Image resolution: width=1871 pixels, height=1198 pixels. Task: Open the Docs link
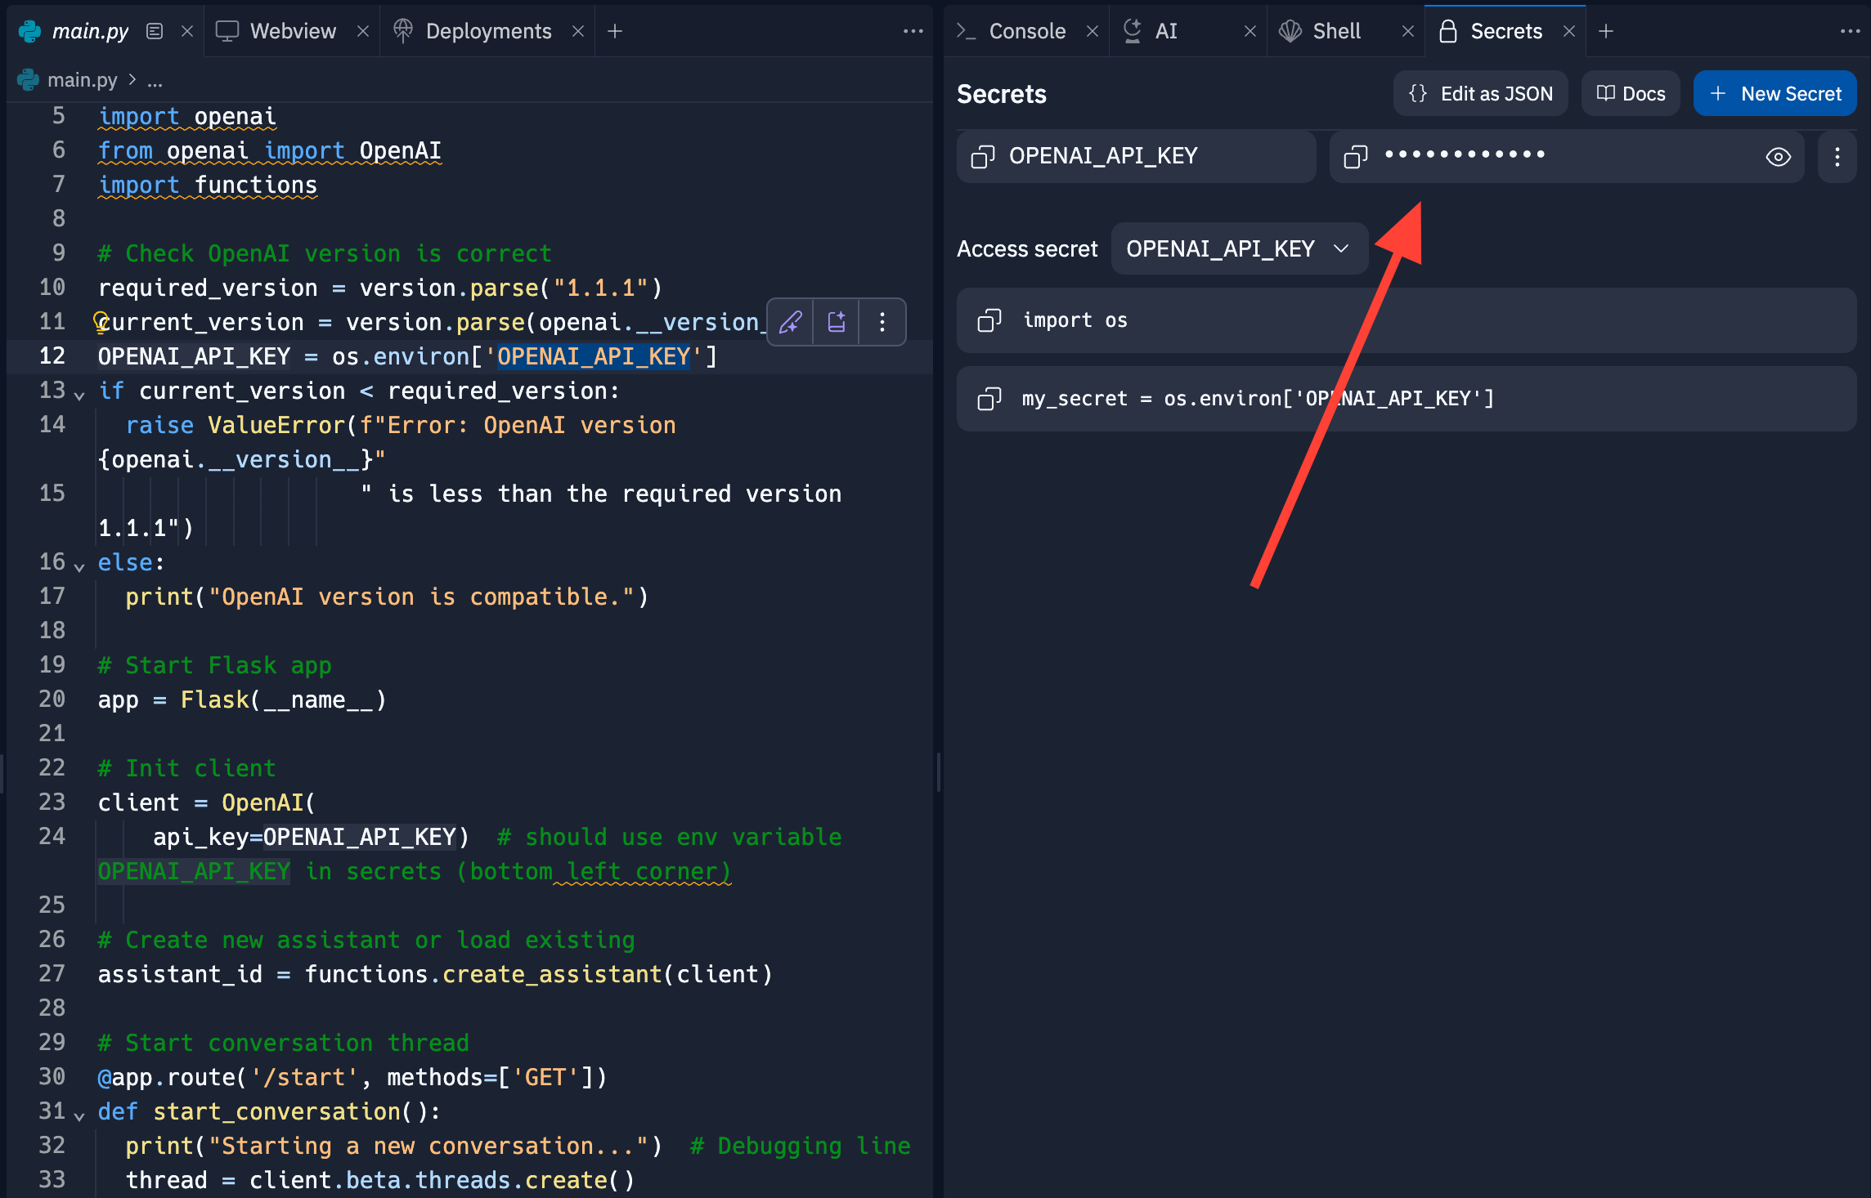coord(1631,94)
